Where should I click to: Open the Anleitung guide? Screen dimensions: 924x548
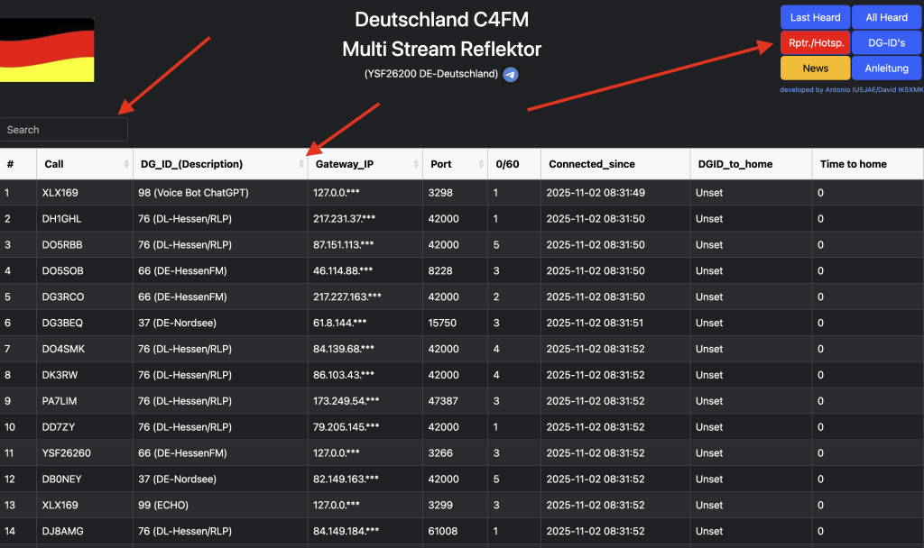tap(886, 68)
